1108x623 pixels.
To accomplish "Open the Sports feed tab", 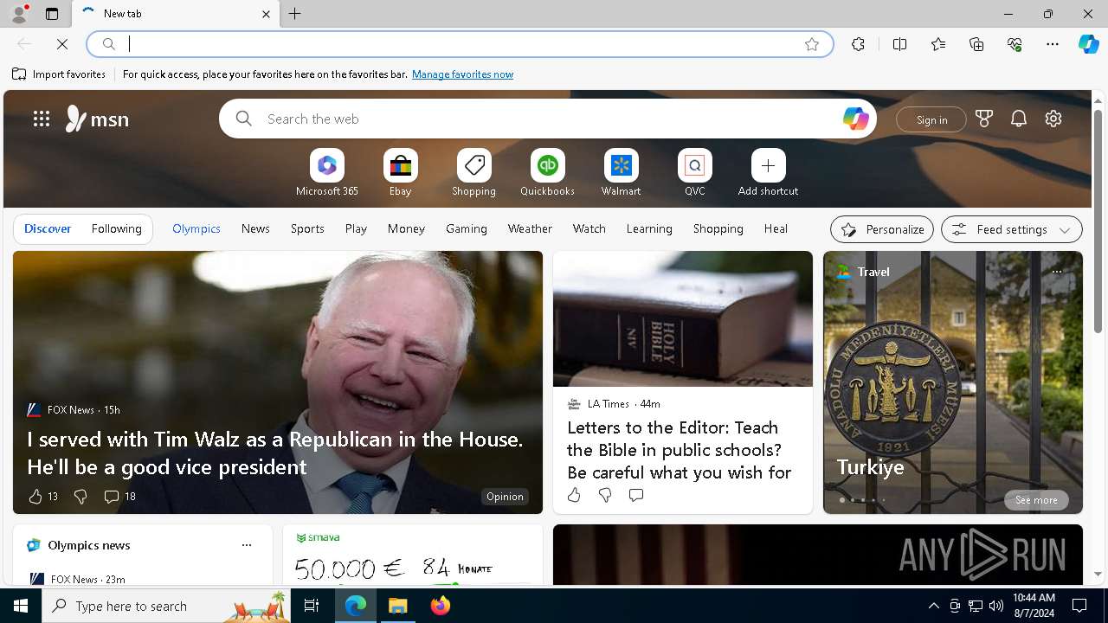I will pyautogui.click(x=307, y=228).
